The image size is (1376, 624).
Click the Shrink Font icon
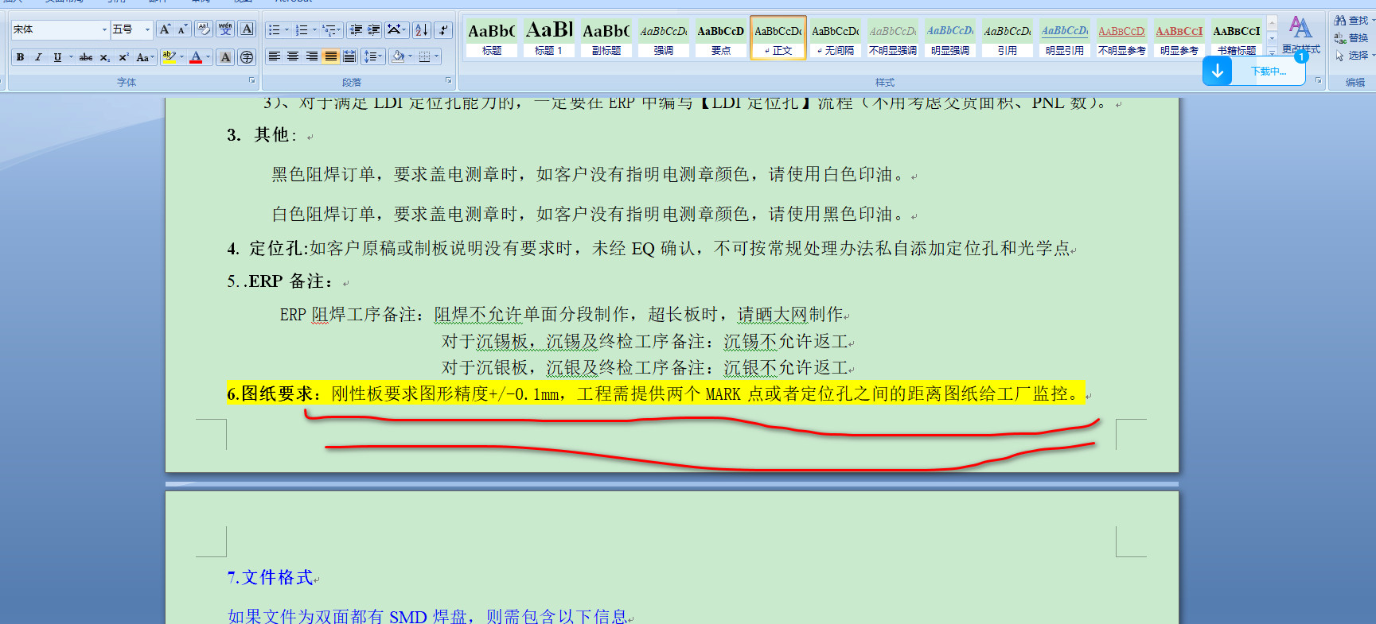182,29
